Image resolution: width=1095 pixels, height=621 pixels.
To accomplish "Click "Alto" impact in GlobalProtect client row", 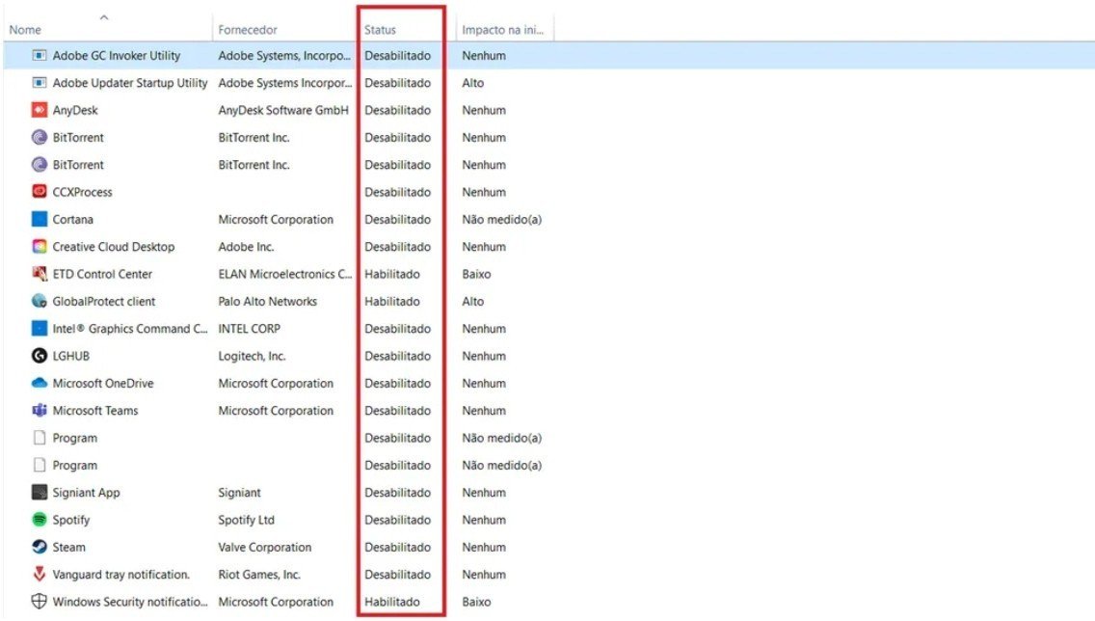I will pyautogui.click(x=472, y=300).
